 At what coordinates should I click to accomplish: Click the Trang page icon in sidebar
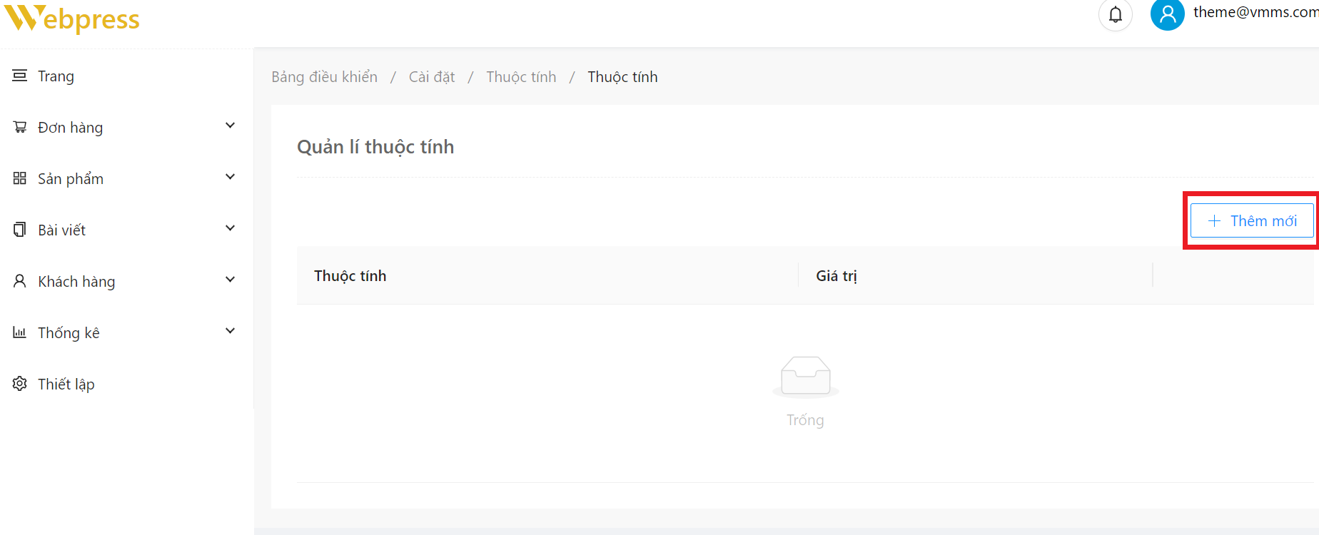pyautogui.click(x=20, y=76)
